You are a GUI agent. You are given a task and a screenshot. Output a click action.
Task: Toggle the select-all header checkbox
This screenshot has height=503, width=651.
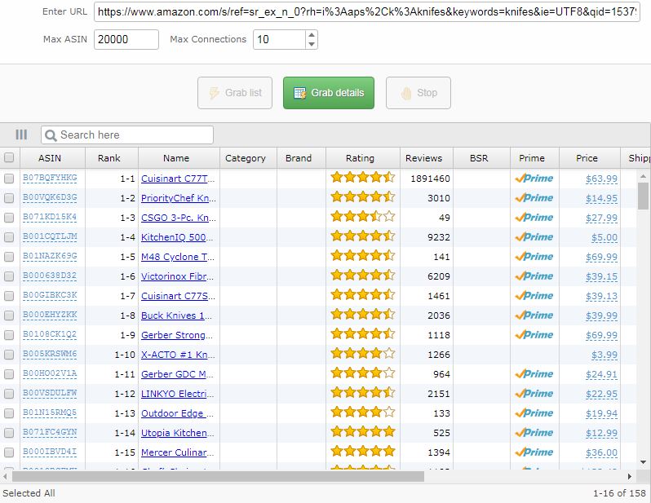pos(9,158)
